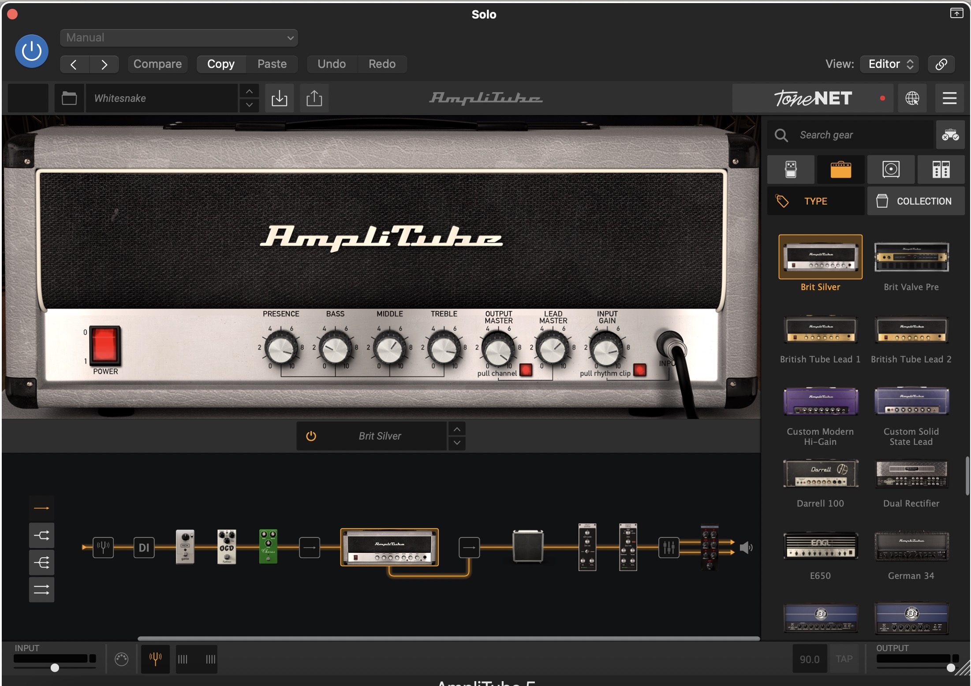Switch to COLLECTION sorting tab
Viewport: 971px width, 686px height.
(916, 201)
